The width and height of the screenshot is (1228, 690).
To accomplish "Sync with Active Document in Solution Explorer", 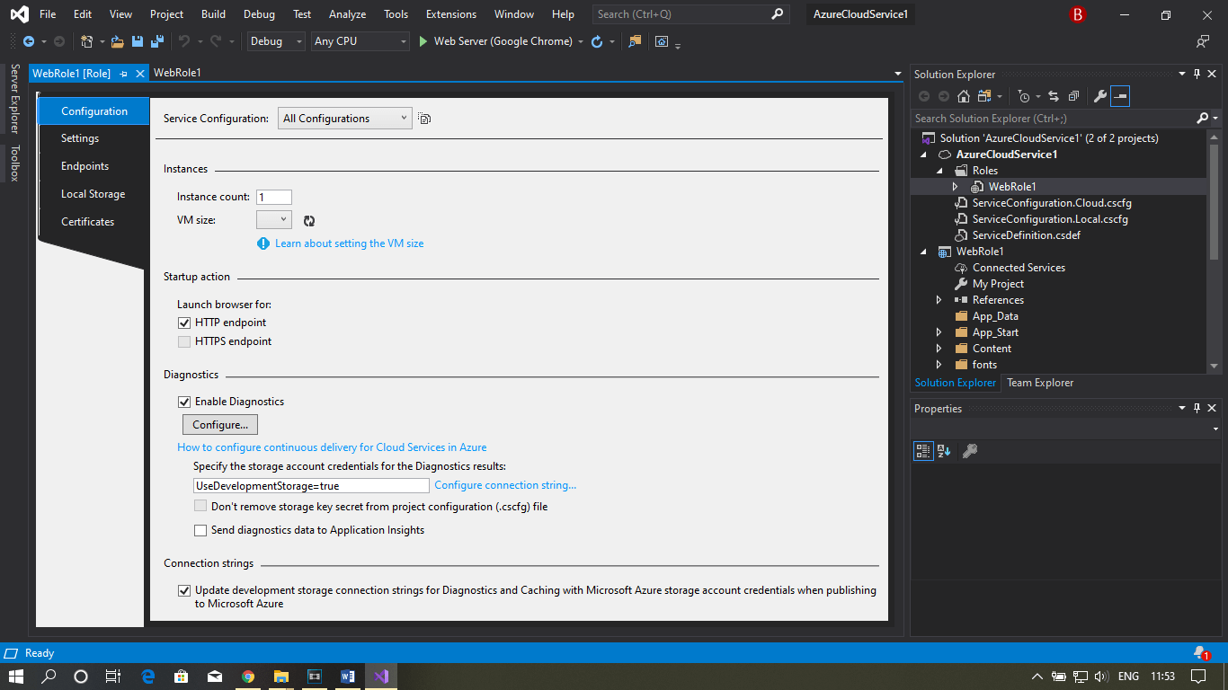I will (x=1054, y=96).
